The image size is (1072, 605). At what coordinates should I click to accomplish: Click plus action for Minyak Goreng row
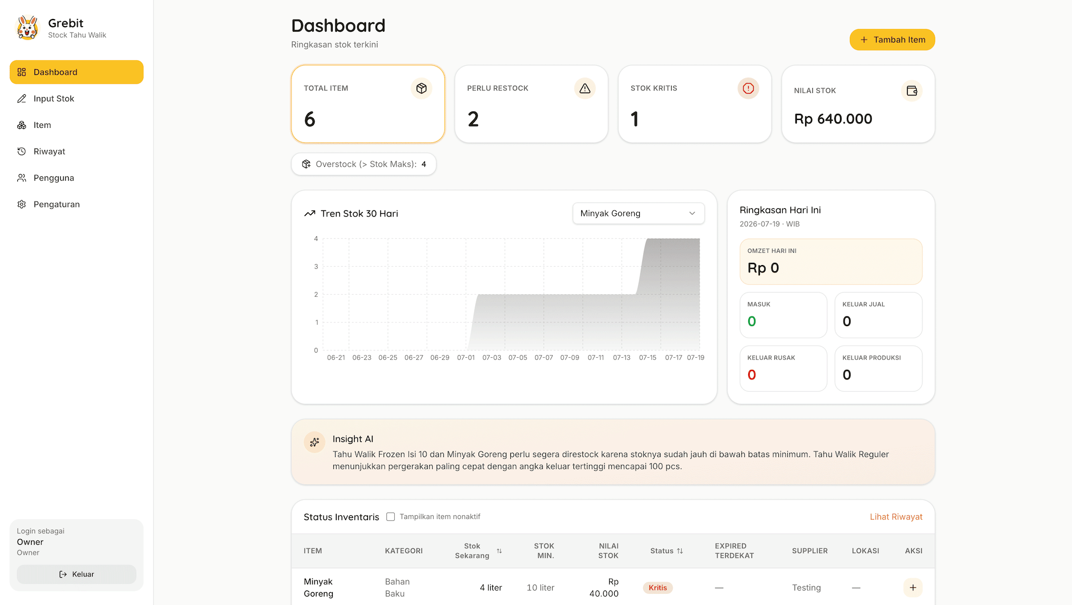913,588
